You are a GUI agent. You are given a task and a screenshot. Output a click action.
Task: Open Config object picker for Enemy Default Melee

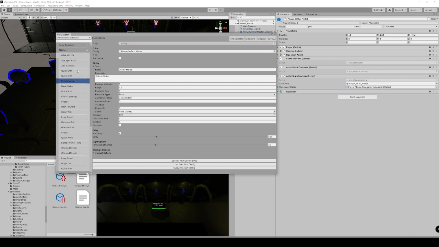point(274,51)
